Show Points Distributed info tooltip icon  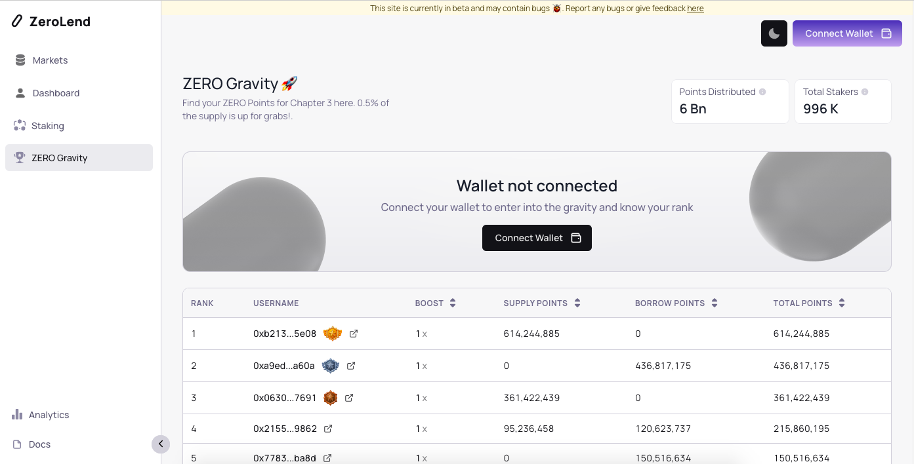(762, 92)
